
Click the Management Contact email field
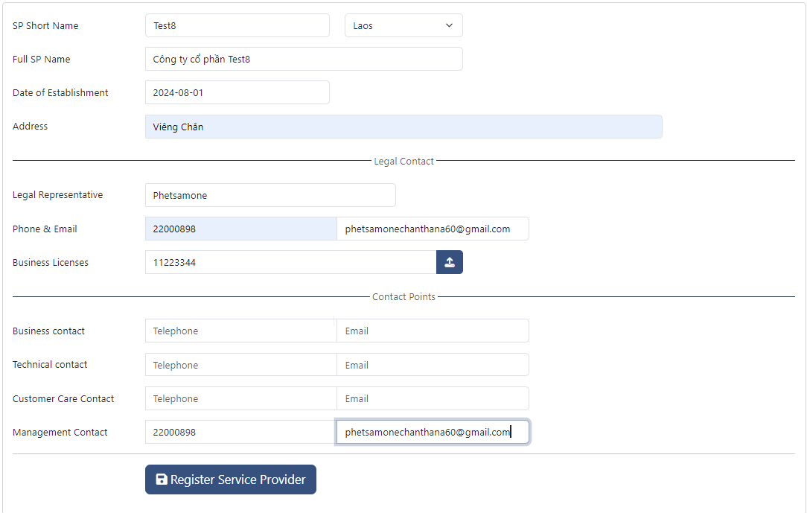click(x=433, y=432)
